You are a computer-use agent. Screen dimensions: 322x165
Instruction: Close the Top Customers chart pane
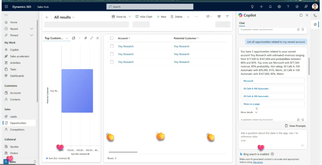(97, 38)
